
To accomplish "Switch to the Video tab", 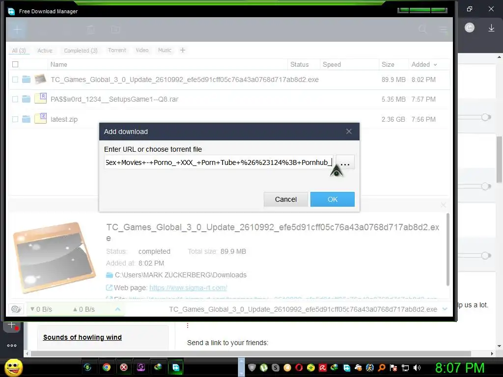I will (x=142, y=51).
